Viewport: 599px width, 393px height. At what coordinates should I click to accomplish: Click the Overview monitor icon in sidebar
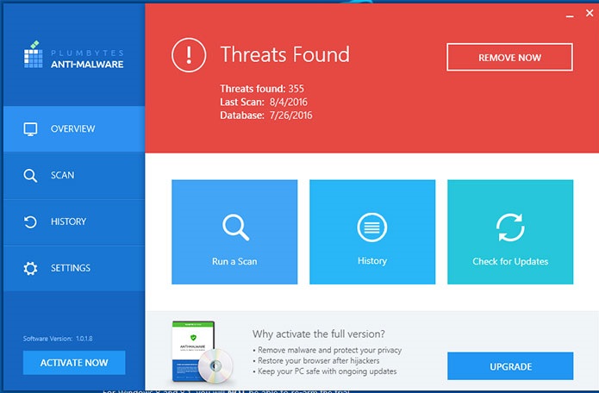tap(30, 129)
